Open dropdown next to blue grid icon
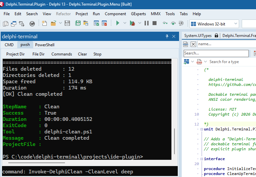The width and height of the screenshot is (256, 177). [x=192, y=62]
